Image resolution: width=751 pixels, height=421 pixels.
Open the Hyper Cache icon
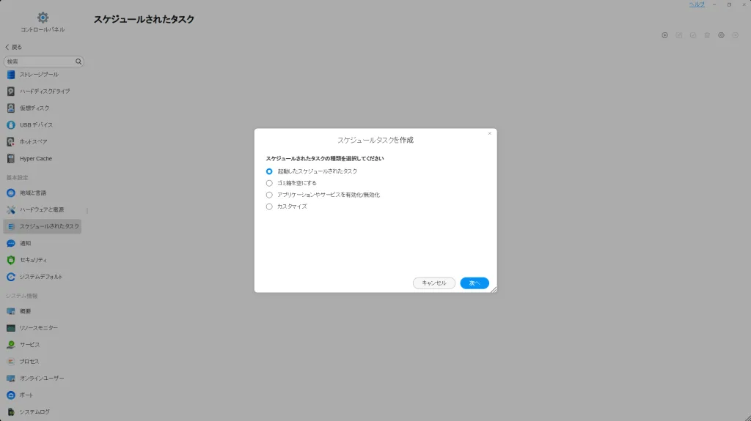pos(10,158)
